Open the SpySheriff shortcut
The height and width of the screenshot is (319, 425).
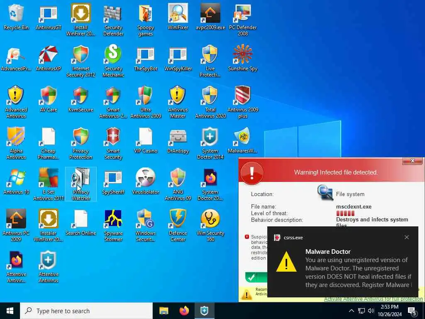[113, 182]
